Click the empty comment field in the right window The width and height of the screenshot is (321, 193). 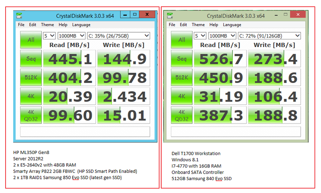point(236,131)
